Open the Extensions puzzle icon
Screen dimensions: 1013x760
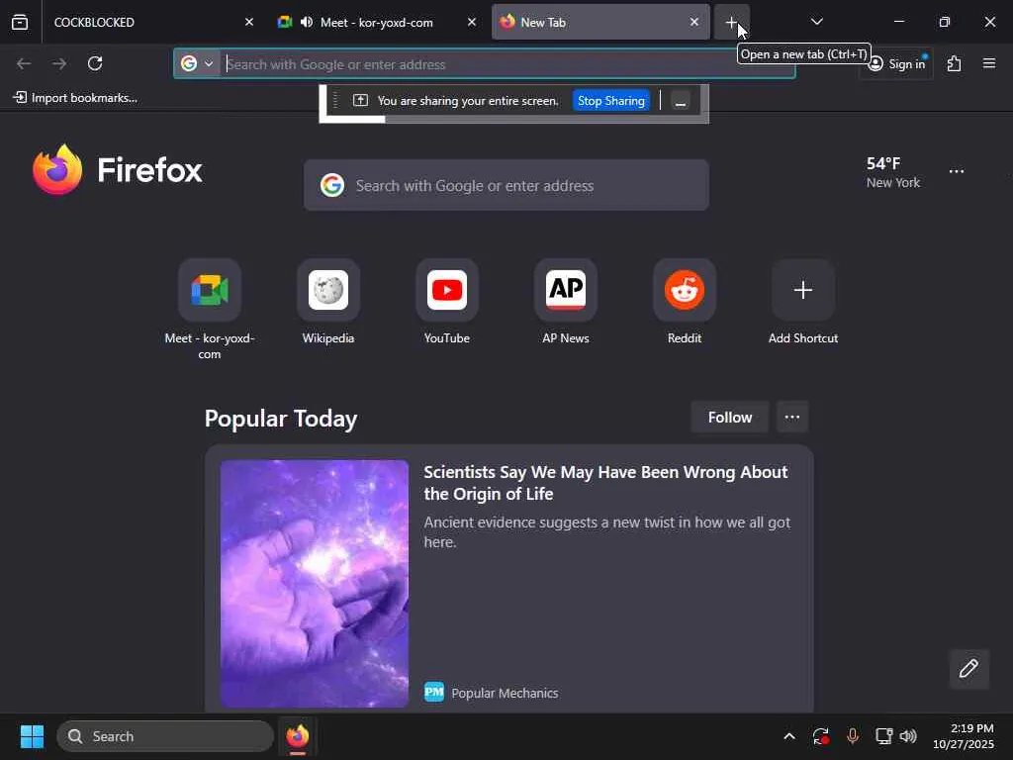955,63
